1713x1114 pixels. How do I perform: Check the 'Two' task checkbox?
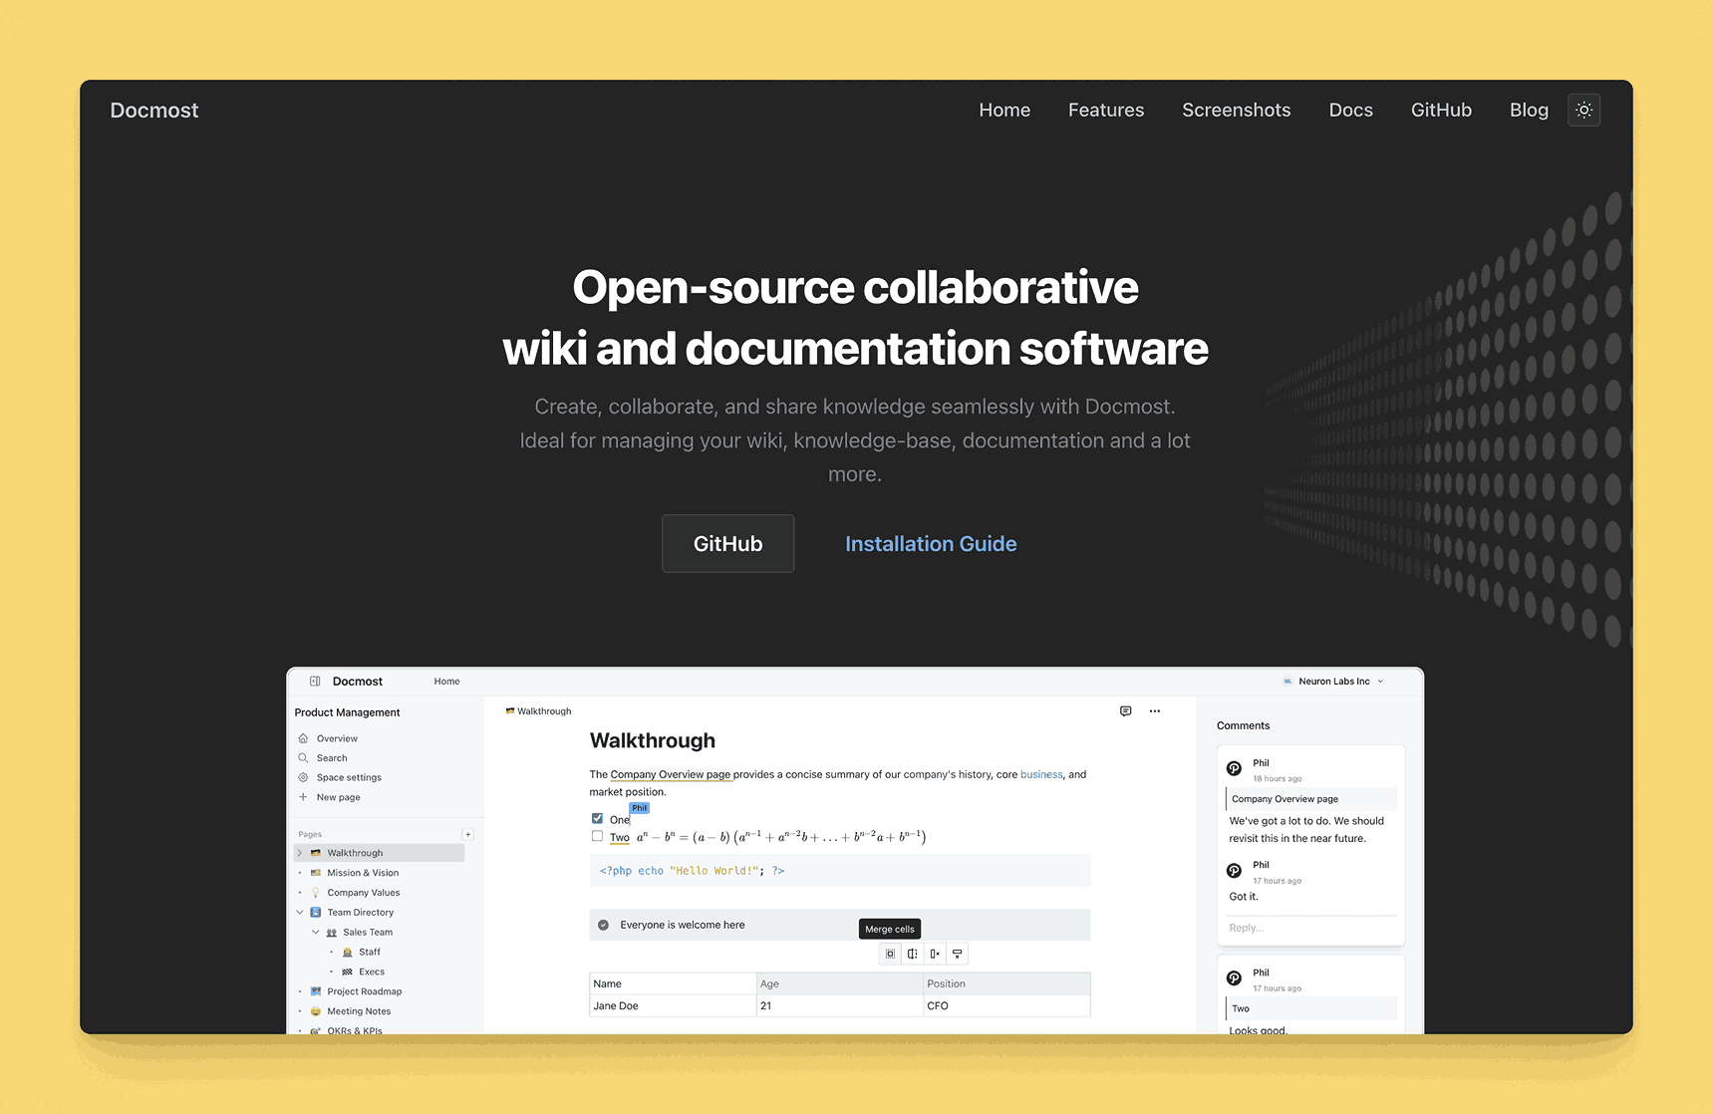coord(597,837)
